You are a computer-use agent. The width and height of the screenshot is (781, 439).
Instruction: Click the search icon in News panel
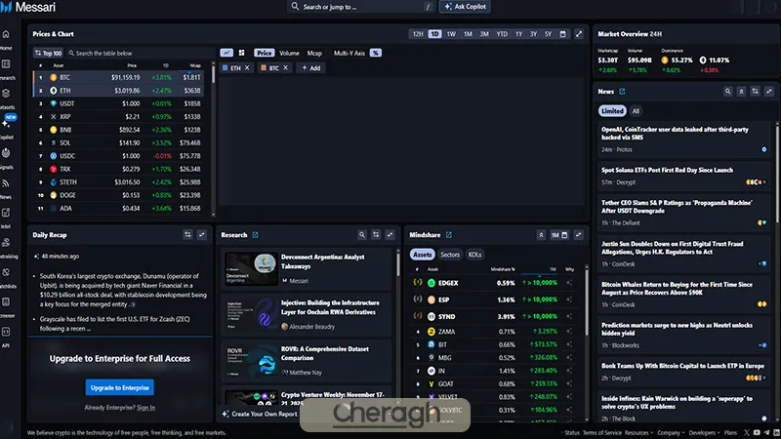[728, 91]
